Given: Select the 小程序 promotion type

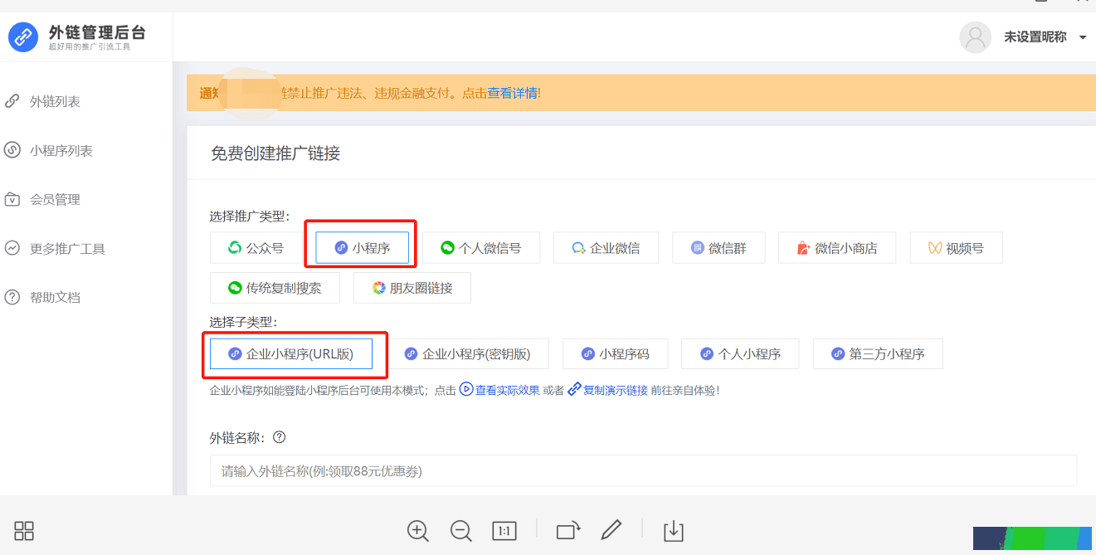Looking at the screenshot, I should tap(363, 247).
